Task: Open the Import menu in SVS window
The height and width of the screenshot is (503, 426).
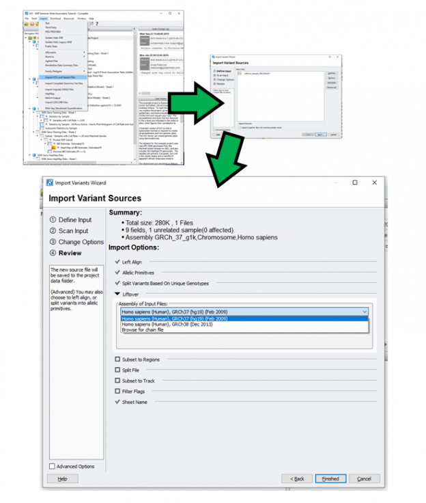Action: click(x=43, y=18)
